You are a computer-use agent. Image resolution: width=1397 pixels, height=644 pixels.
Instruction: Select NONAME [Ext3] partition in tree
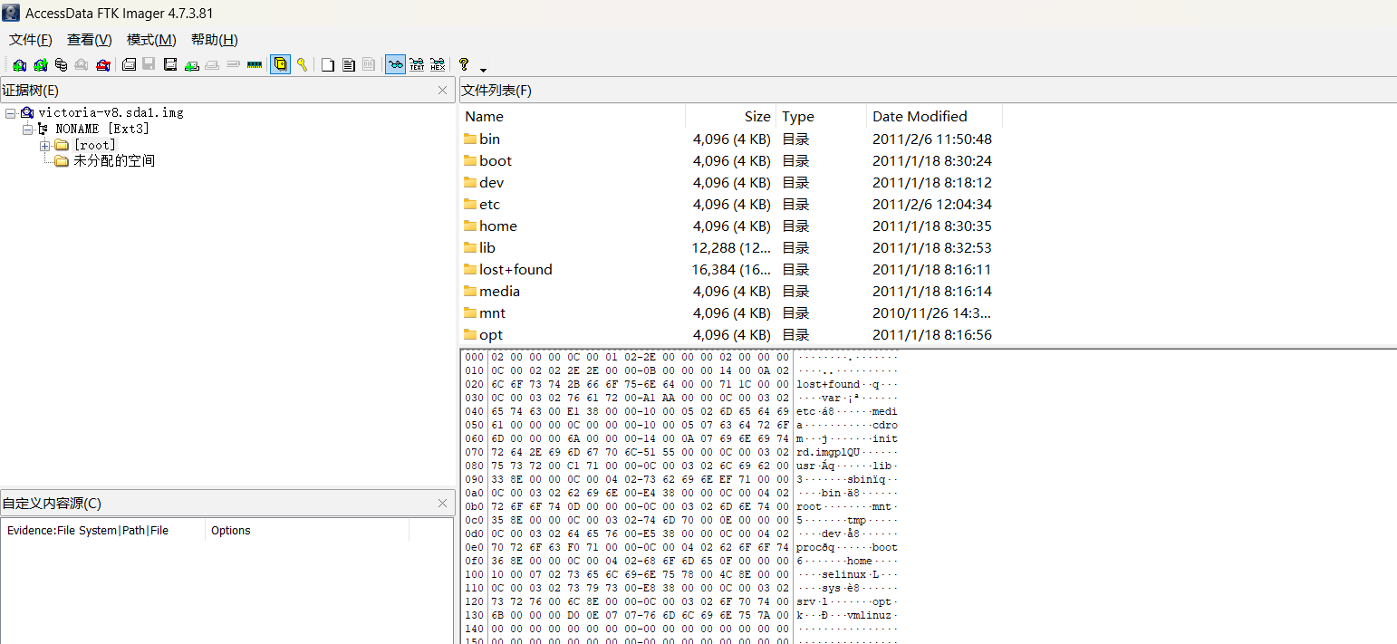(x=101, y=130)
